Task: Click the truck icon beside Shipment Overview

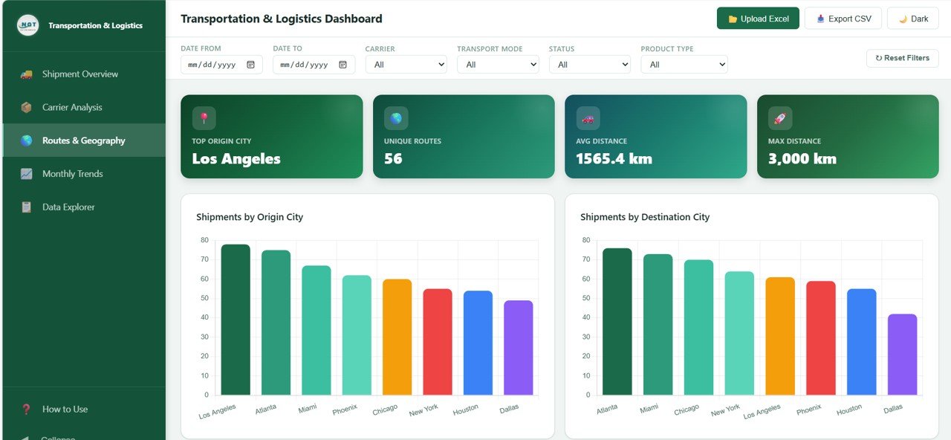Action: click(x=27, y=74)
